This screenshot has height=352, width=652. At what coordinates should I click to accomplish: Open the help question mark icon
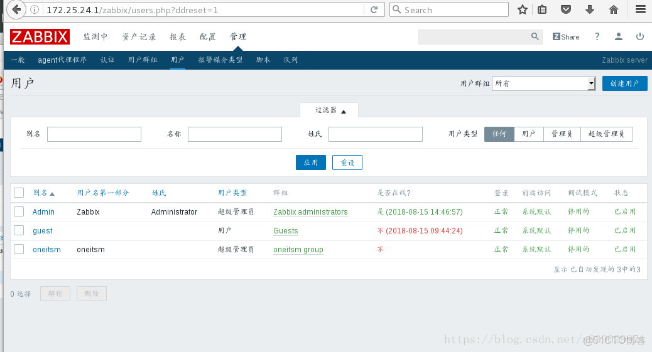coord(597,36)
